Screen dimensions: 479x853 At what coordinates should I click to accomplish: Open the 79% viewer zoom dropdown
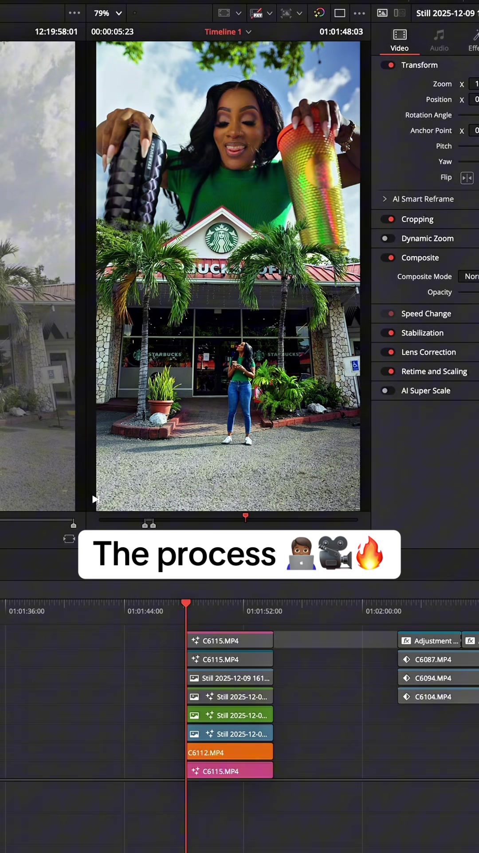coord(108,13)
